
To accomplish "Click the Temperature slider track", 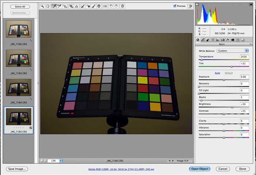I will tap(224, 60).
